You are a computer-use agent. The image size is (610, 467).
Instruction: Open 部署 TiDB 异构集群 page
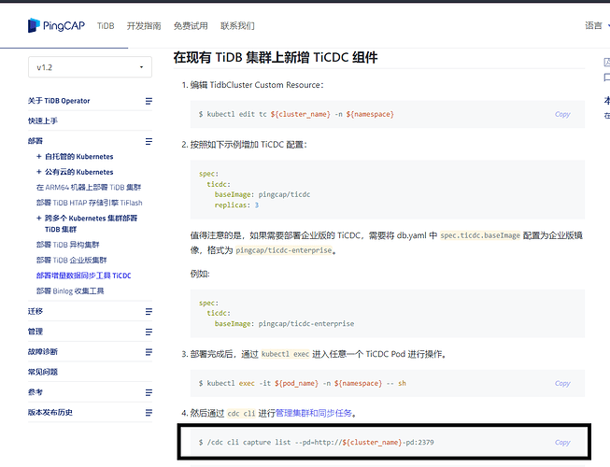coord(67,245)
